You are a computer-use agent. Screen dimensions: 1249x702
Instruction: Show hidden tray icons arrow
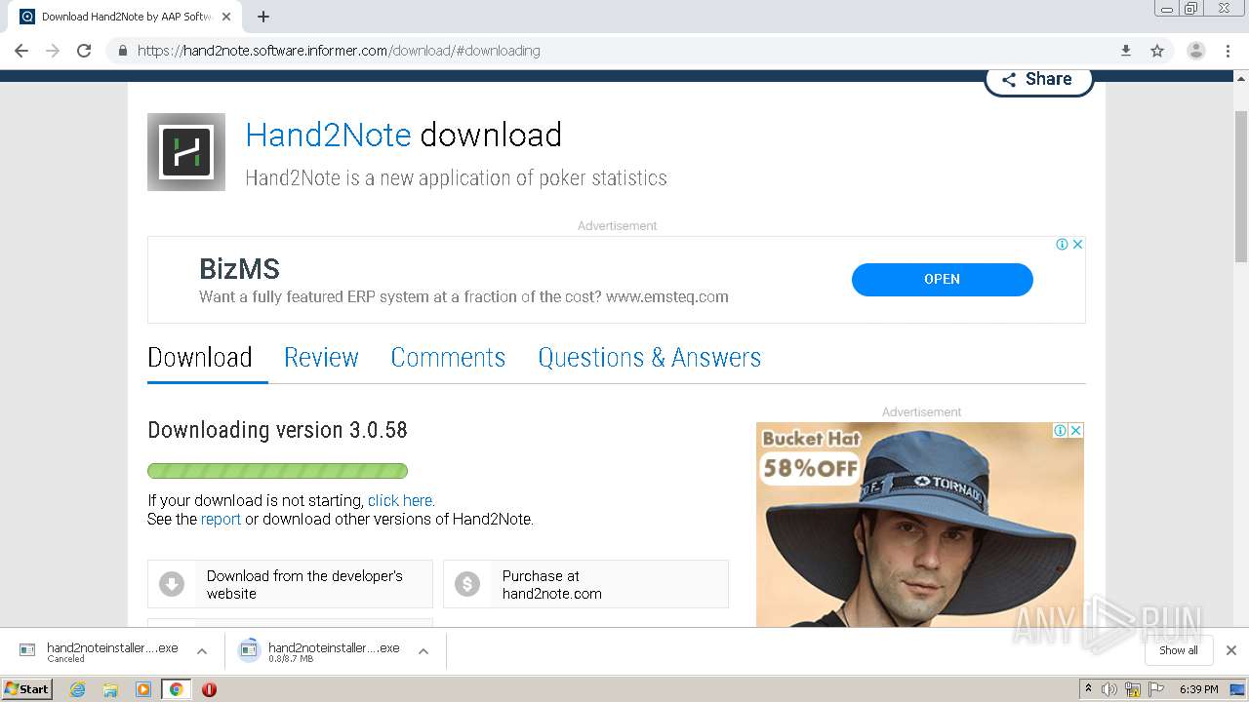[1088, 689]
